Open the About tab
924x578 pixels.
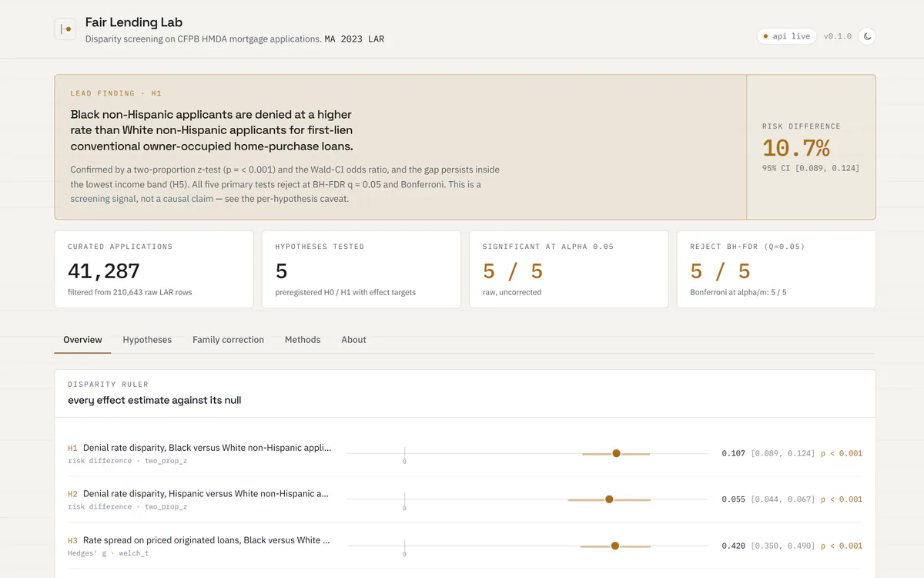pos(353,340)
